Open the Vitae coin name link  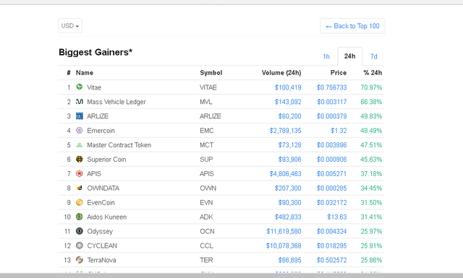click(94, 87)
